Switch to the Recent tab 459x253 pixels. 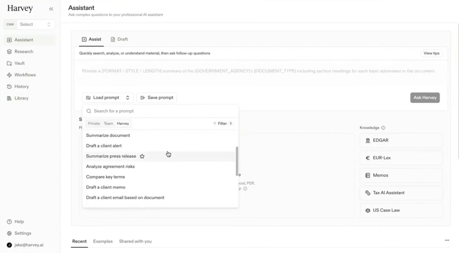coord(79,241)
